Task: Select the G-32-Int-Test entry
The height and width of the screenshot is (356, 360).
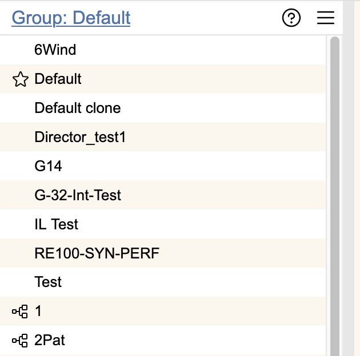Action: [163, 195]
